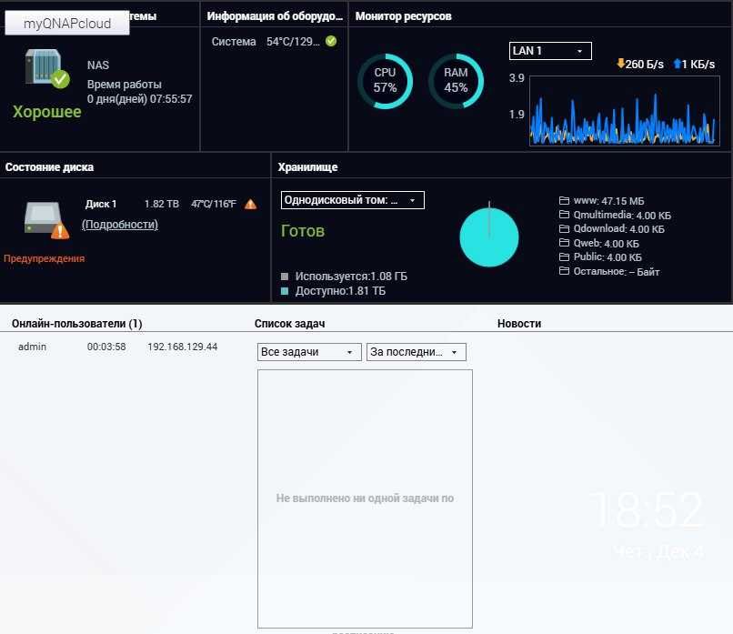Click the www folder icon
Screen dimensions: 733x634
pos(564,201)
